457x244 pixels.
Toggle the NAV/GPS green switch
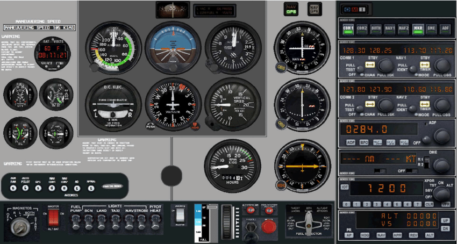pyautogui.click(x=291, y=9)
